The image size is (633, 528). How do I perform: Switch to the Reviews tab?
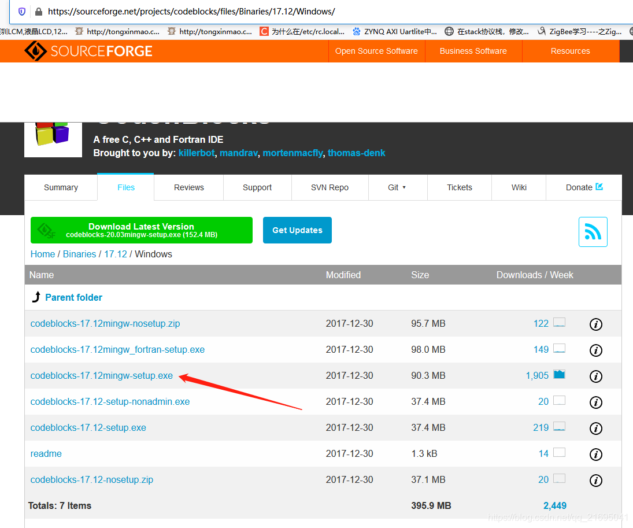(x=189, y=187)
